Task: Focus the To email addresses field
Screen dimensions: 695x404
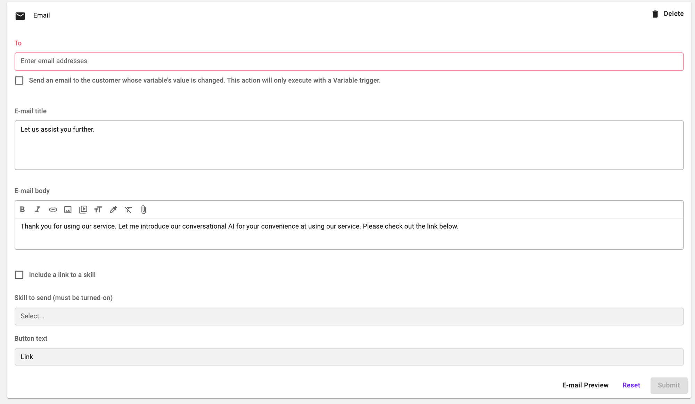Action: click(x=349, y=61)
